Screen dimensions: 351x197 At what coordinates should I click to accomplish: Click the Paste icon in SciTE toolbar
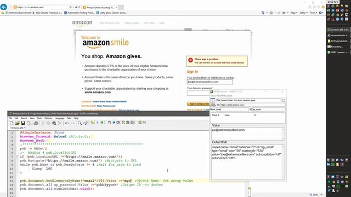click(x=54, y=123)
